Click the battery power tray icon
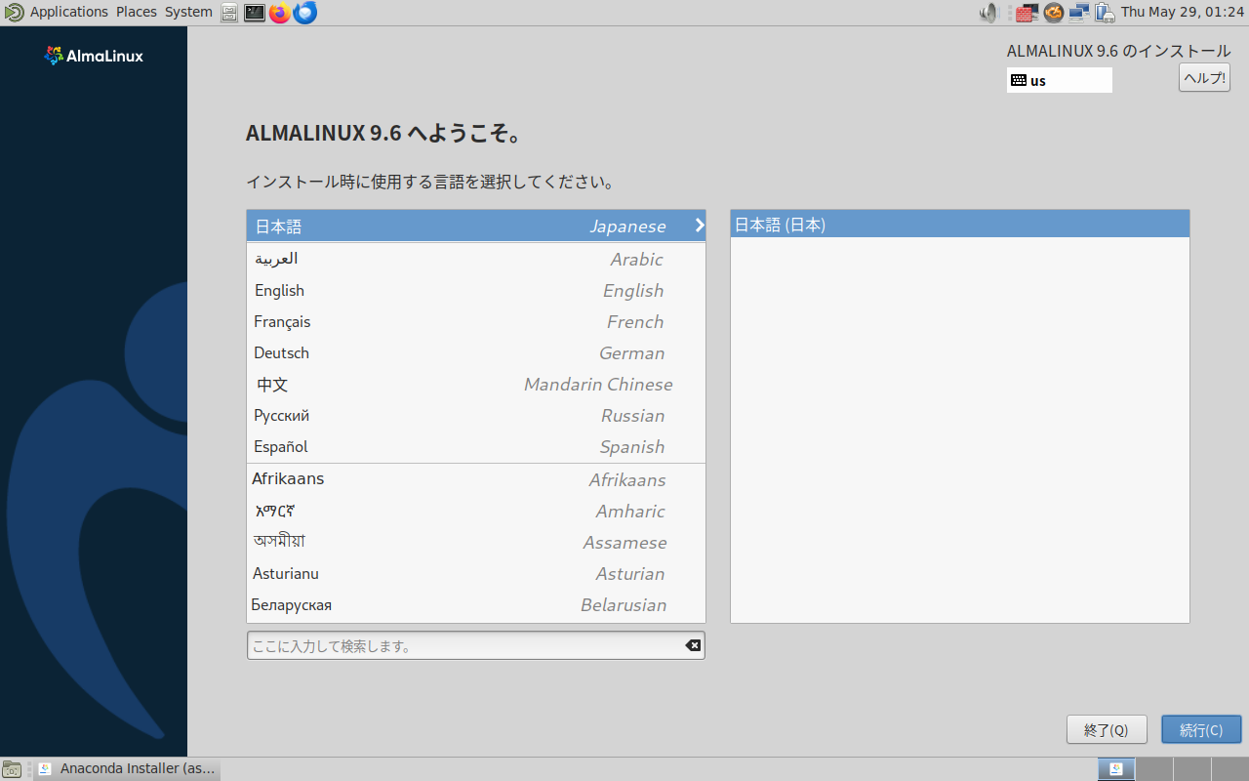Screen dimensions: 1249x781 [x=1105, y=13]
